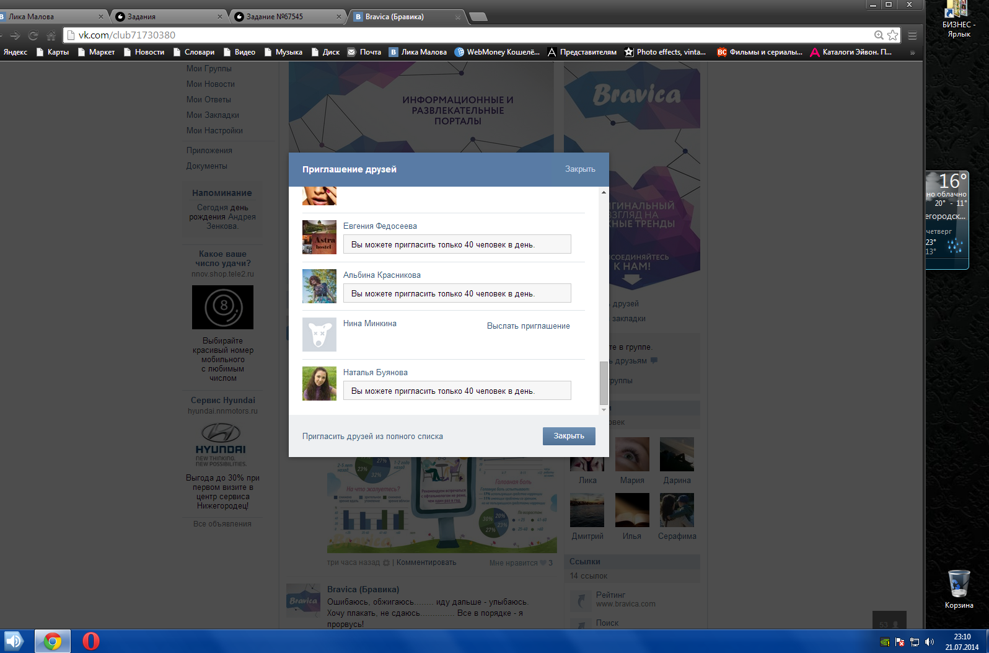Open the WebMoney Кошелёк bookmark
Screen dimensions: 989x653
click(498, 52)
